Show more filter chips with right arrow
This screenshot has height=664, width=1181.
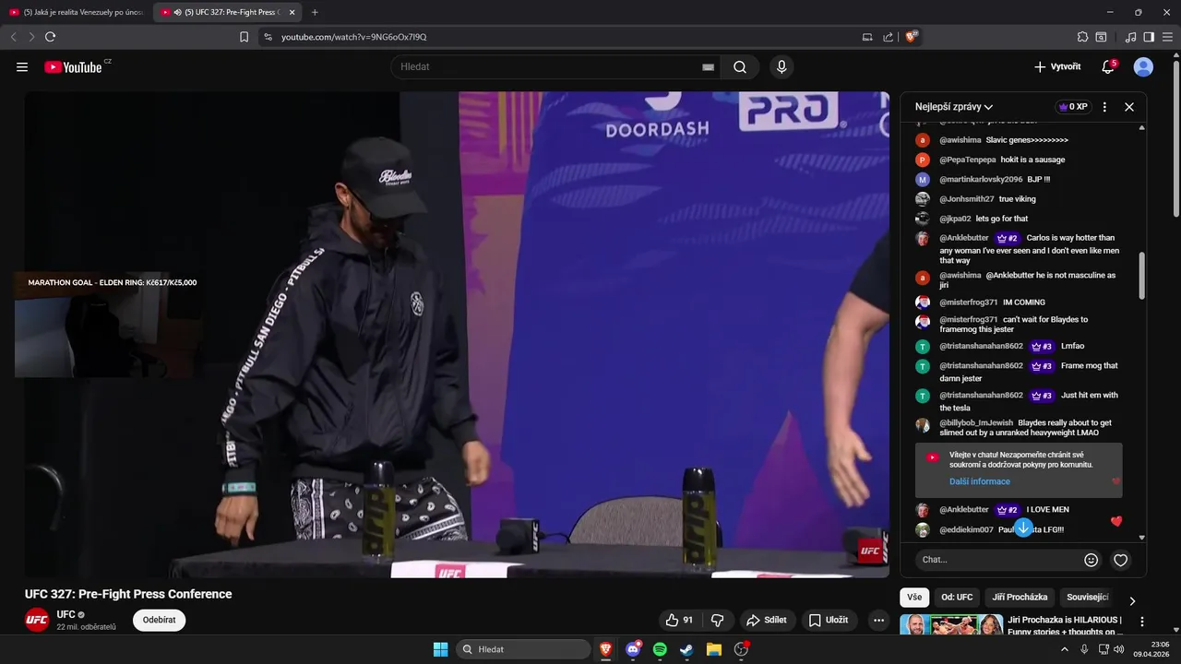[x=1132, y=601]
